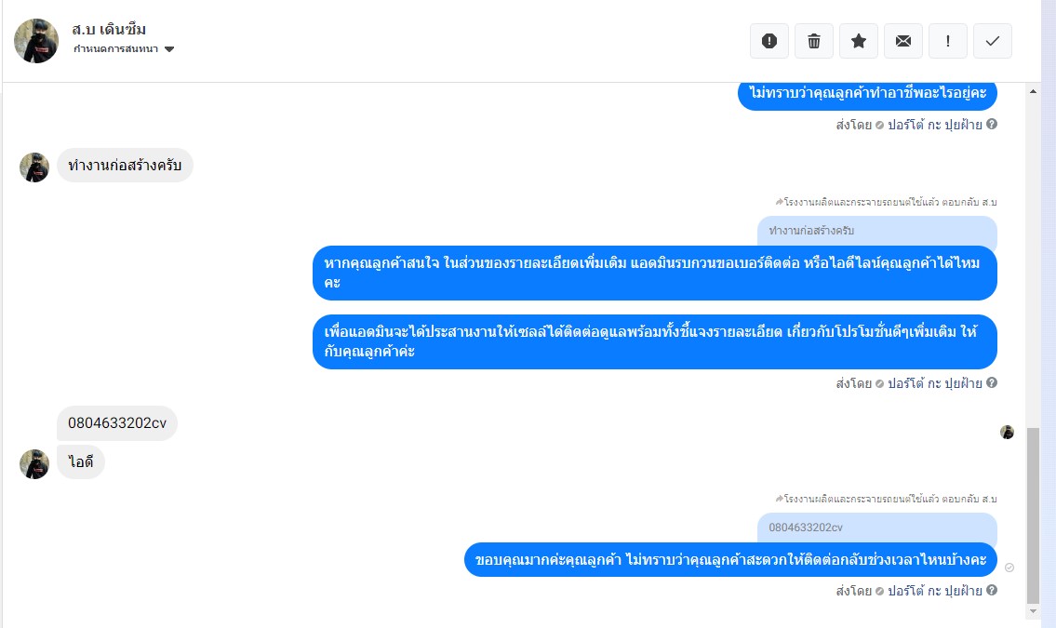Click the vertical scrollbar thumb
This screenshot has height=628, width=1056.
click(1033, 515)
